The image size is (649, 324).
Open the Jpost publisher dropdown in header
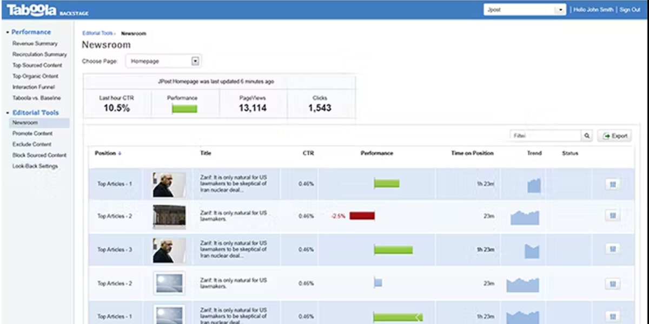click(559, 9)
